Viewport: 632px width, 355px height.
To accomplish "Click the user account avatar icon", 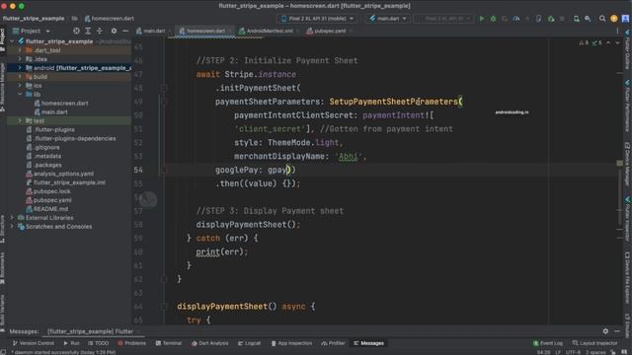I will point(625,19).
